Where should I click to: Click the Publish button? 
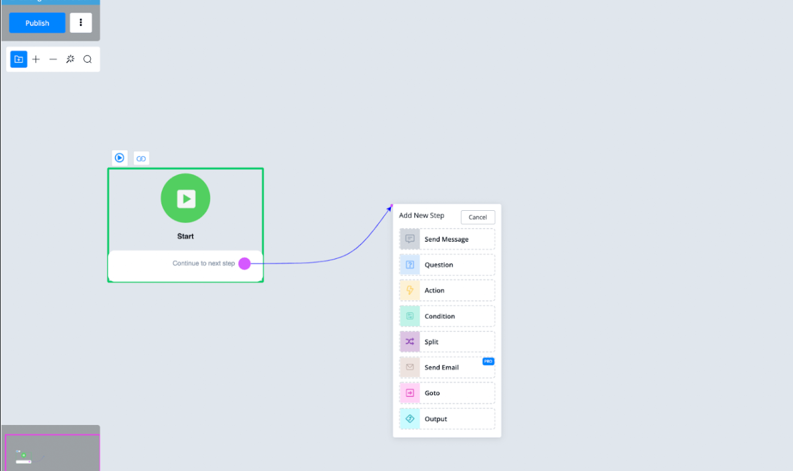pos(37,23)
